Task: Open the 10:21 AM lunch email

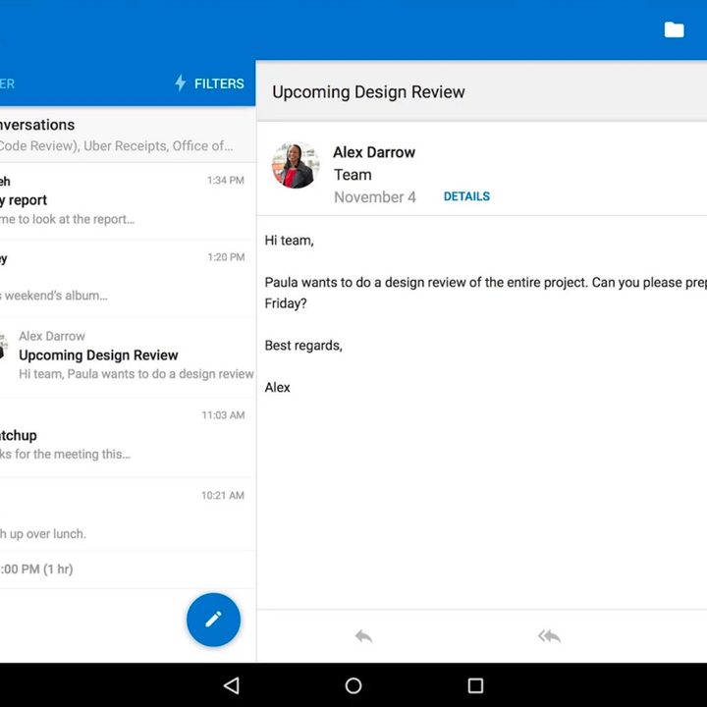Action: 128,514
